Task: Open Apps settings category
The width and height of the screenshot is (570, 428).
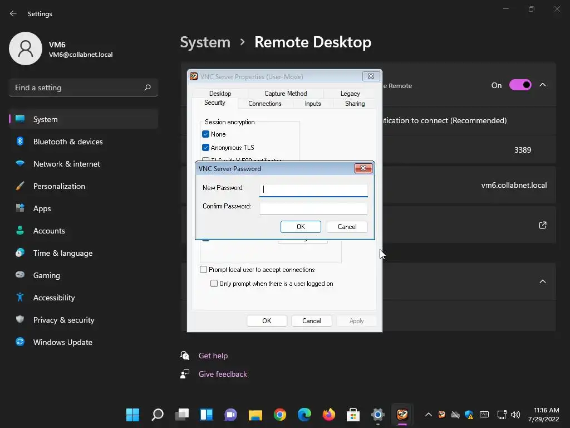Action: coord(83,208)
